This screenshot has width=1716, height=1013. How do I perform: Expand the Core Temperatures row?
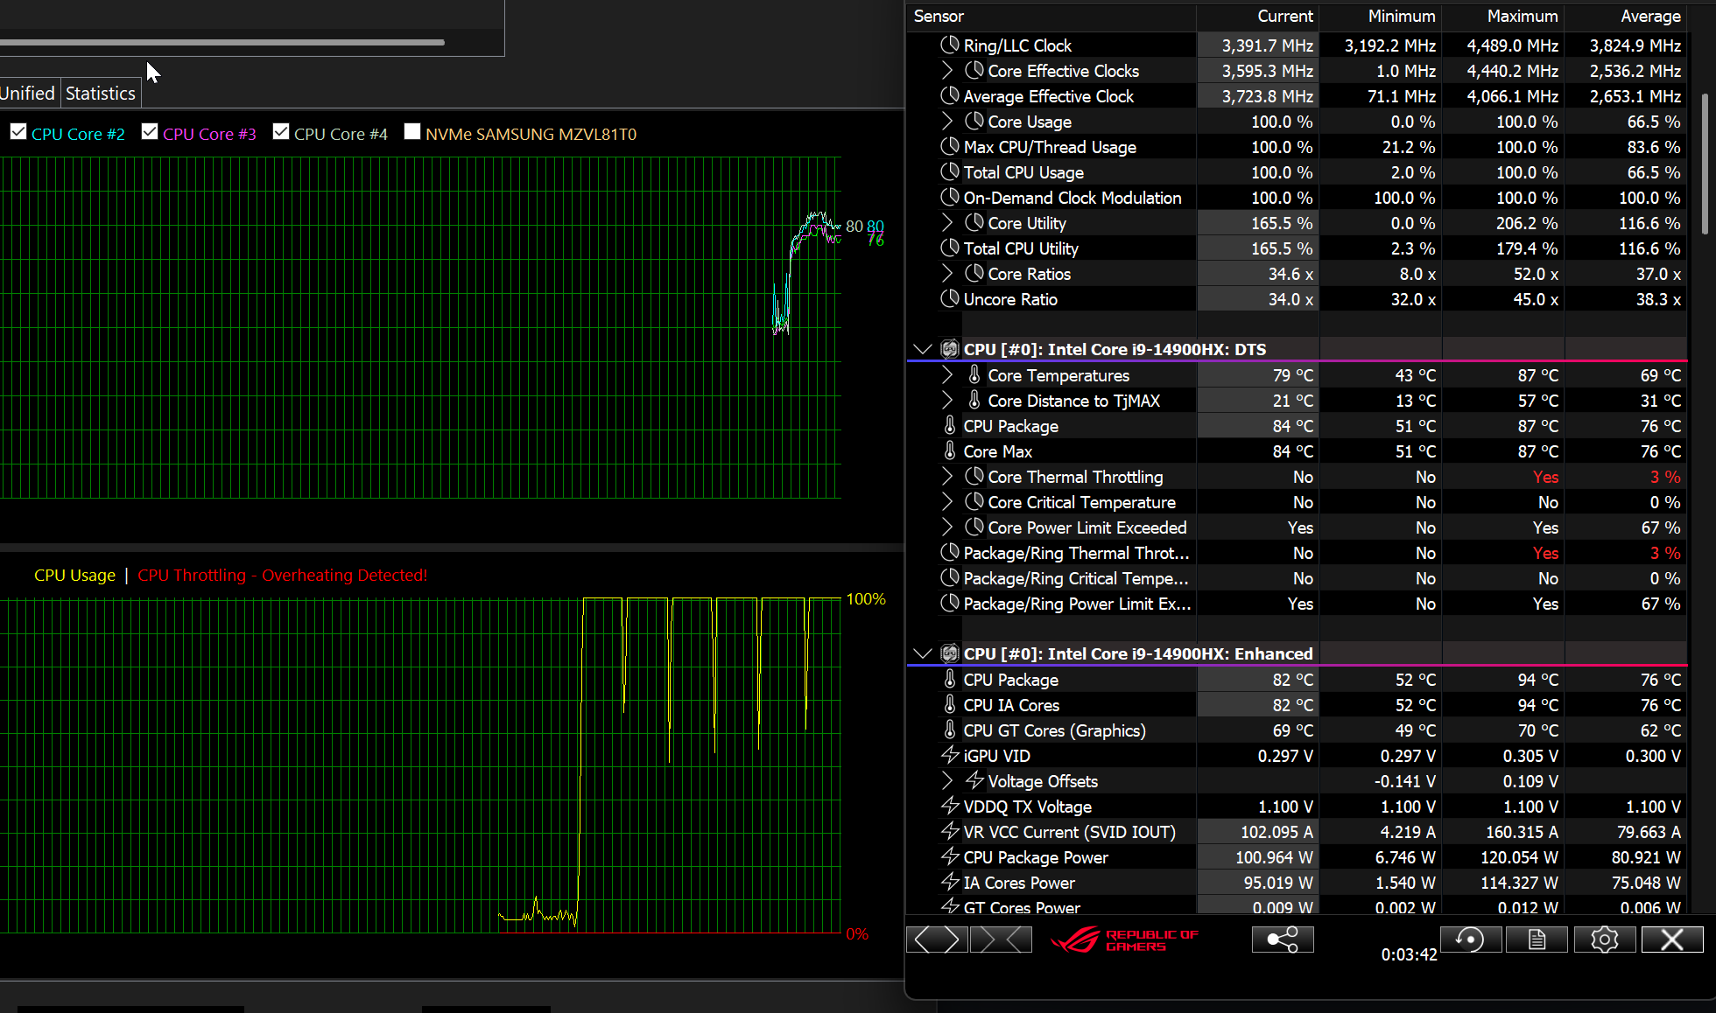947,374
